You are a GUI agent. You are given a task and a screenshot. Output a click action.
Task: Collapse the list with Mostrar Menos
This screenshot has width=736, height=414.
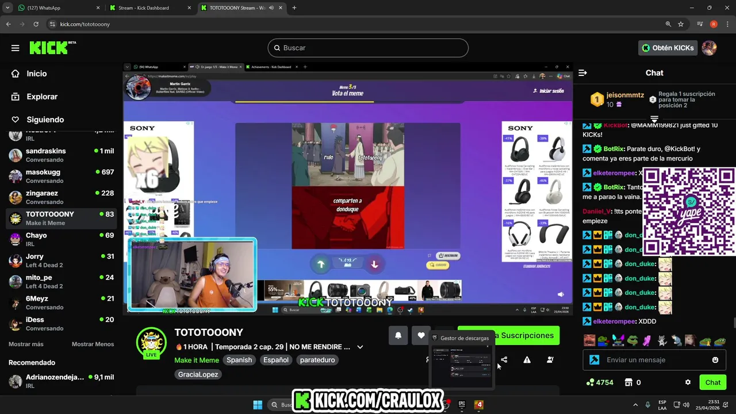93,344
